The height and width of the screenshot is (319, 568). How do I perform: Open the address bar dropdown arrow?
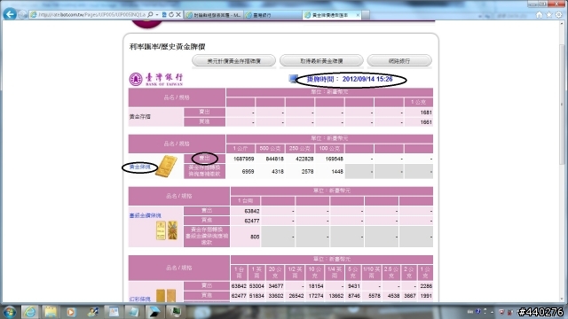pos(157,15)
